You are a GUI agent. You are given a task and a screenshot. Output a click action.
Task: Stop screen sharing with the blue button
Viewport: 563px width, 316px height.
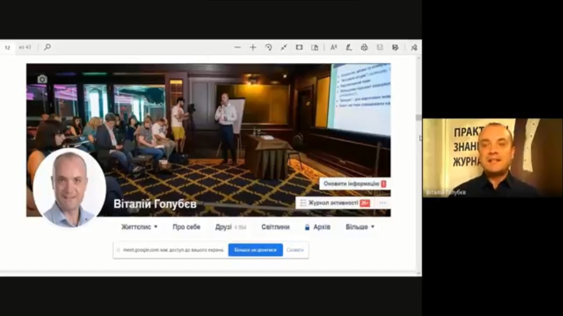255,250
